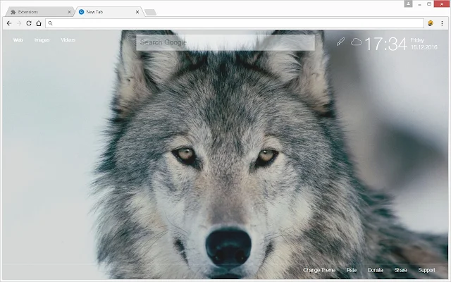Click the Share link
The image size is (451, 282).
[x=400, y=270]
